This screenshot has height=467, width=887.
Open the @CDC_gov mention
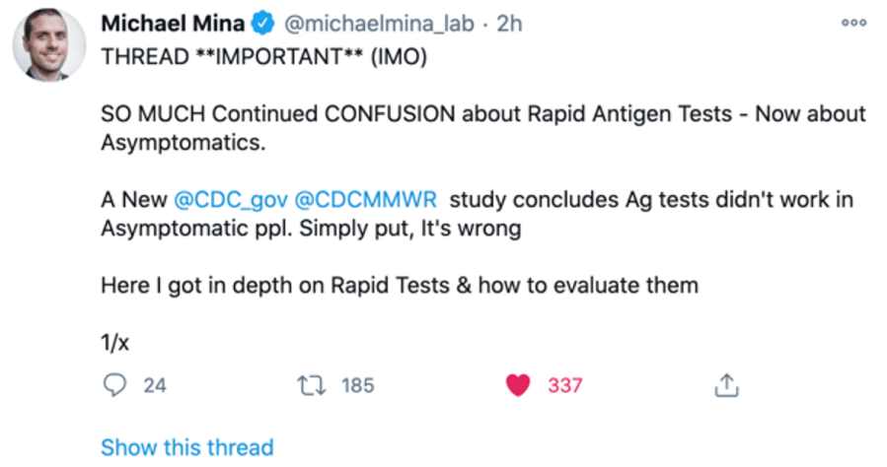[x=230, y=200]
